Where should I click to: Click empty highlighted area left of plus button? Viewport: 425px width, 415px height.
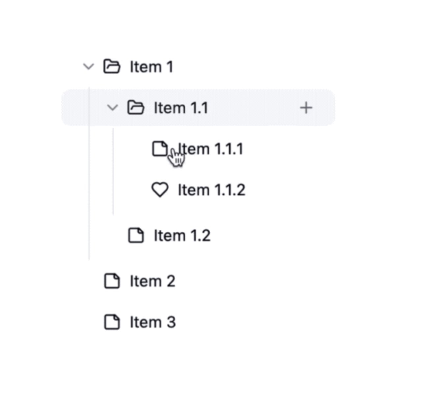point(254,108)
